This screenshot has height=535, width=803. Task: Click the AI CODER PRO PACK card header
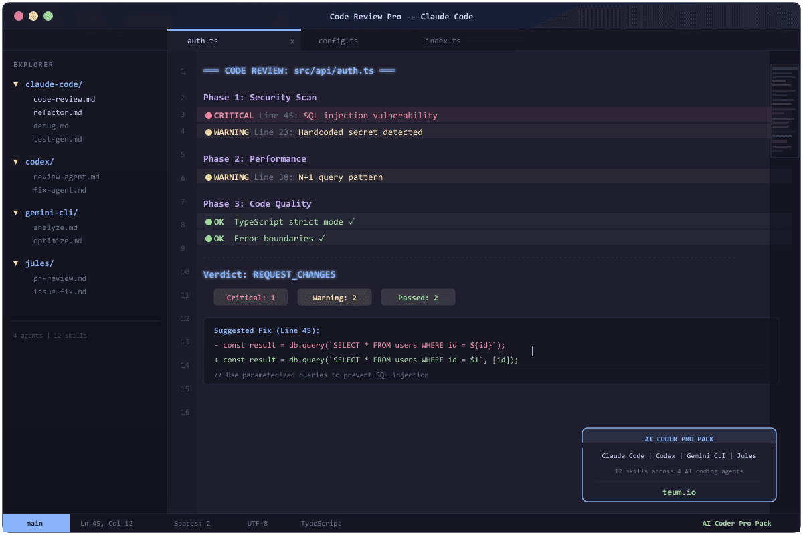(x=679, y=439)
